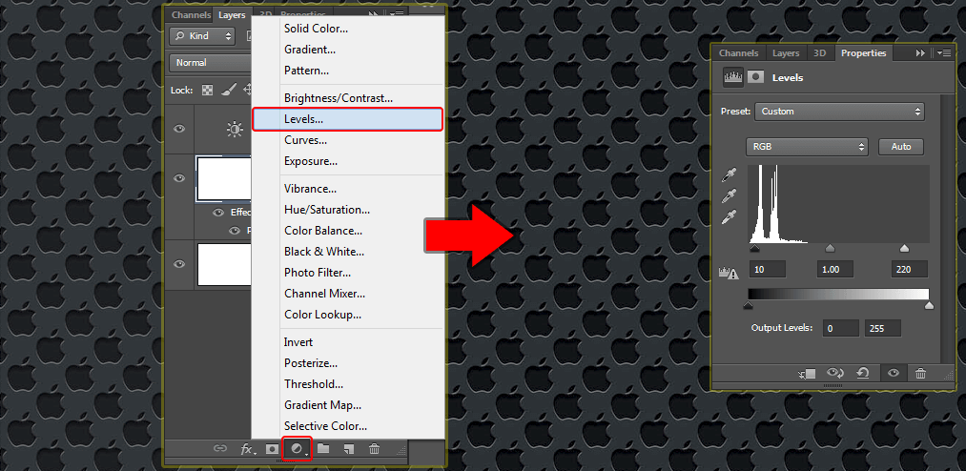Click the Auto button
966x471 pixels.
[x=901, y=147]
